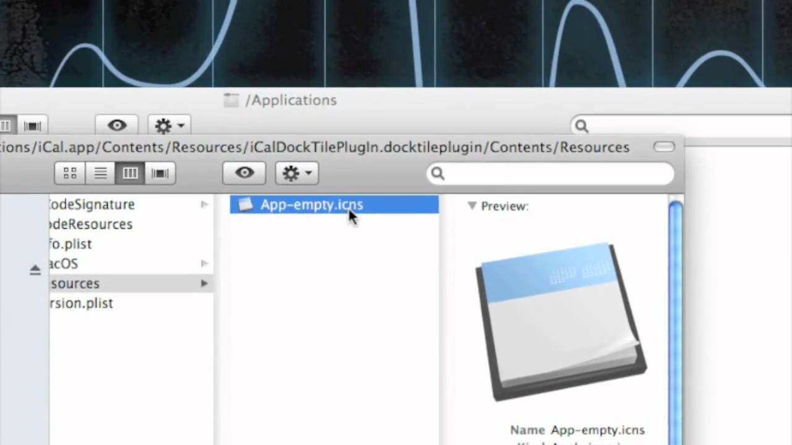Click the /Applications title folder icon
This screenshot has width=792, height=445.
pyautogui.click(x=231, y=100)
